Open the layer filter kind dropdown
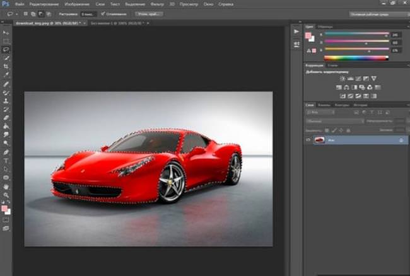The height and width of the screenshot is (276, 410). (320, 113)
